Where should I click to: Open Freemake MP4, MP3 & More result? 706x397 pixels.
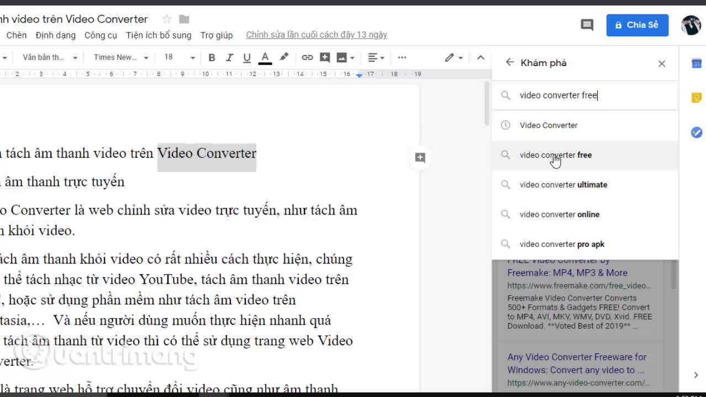[567, 272]
